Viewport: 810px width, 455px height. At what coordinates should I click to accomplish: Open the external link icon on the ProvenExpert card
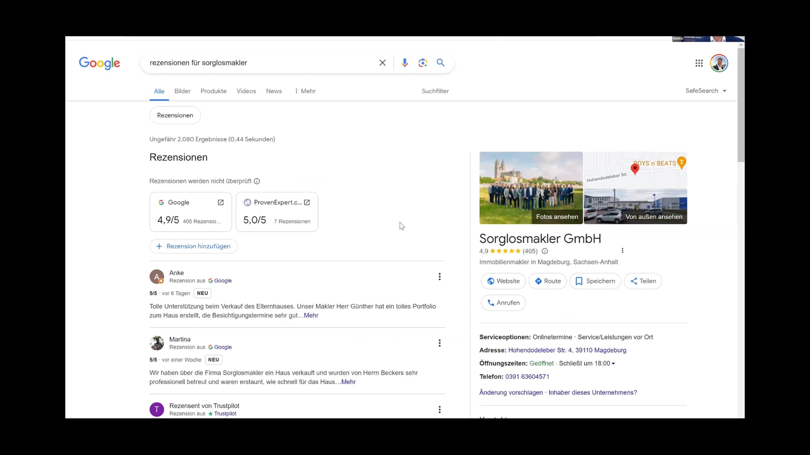click(x=307, y=203)
